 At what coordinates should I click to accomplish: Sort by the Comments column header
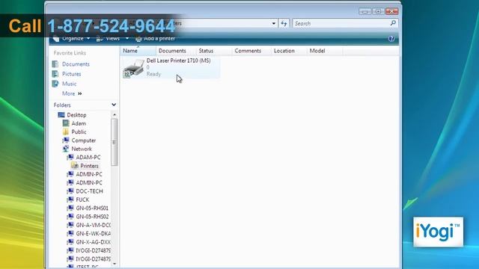251,51
